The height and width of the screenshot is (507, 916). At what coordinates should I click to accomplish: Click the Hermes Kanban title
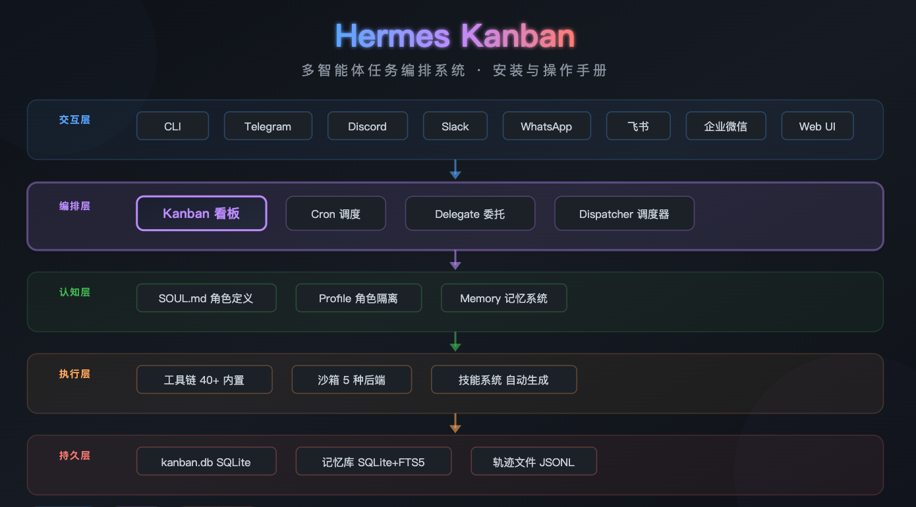[455, 35]
